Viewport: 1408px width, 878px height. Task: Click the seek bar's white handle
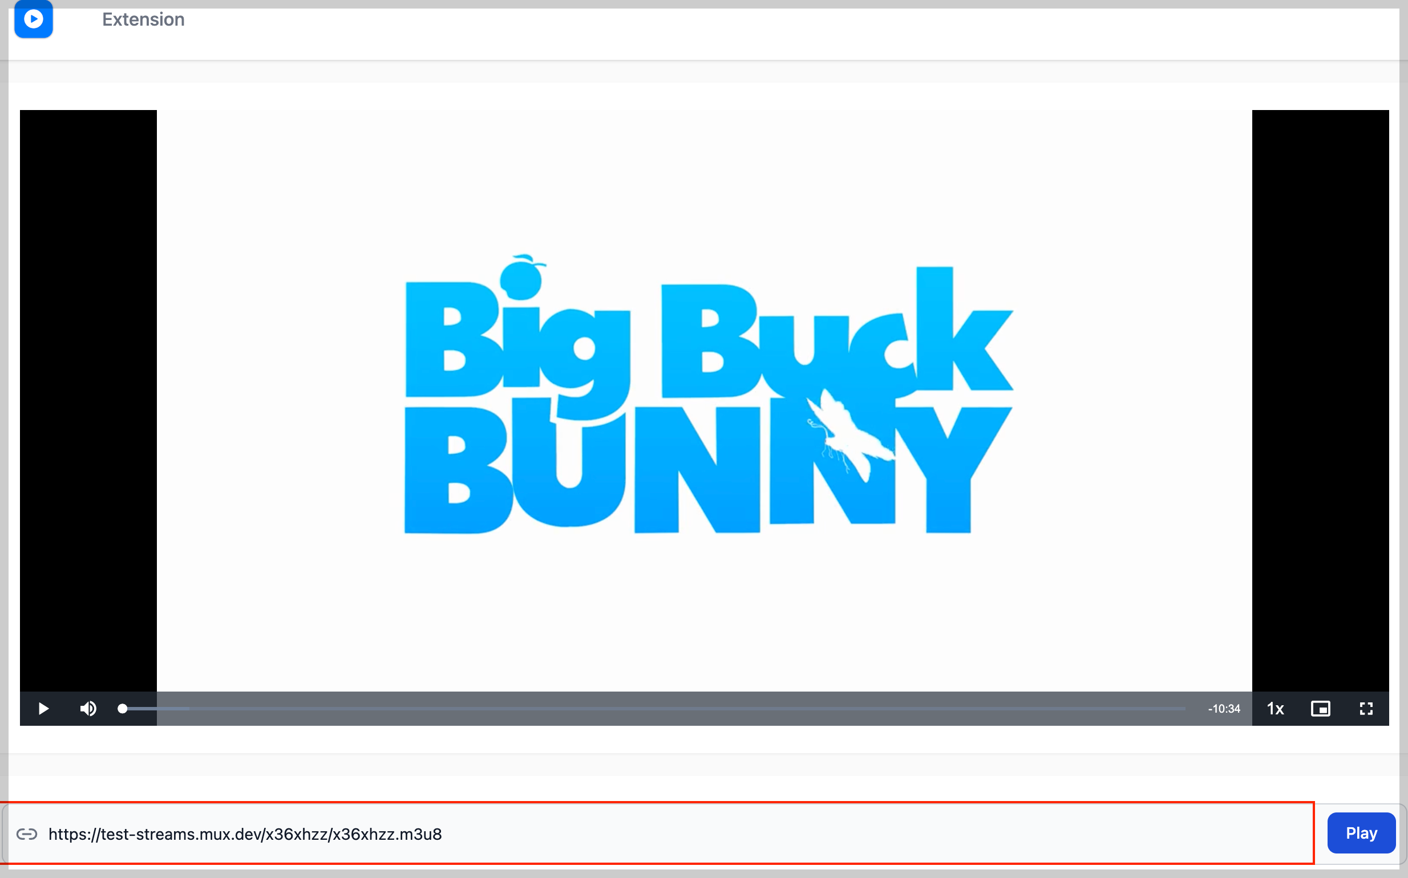tap(123, 709)
